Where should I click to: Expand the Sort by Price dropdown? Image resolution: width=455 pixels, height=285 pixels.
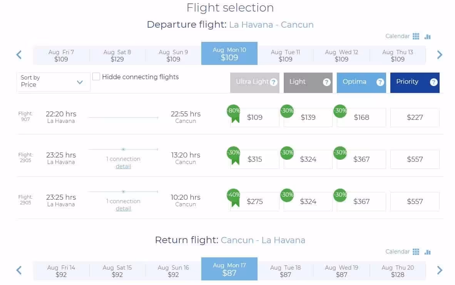tap(54, 82)
